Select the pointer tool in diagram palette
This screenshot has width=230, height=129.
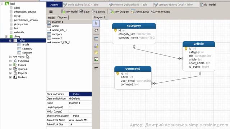pyautogui.click(x=96, y=23)
